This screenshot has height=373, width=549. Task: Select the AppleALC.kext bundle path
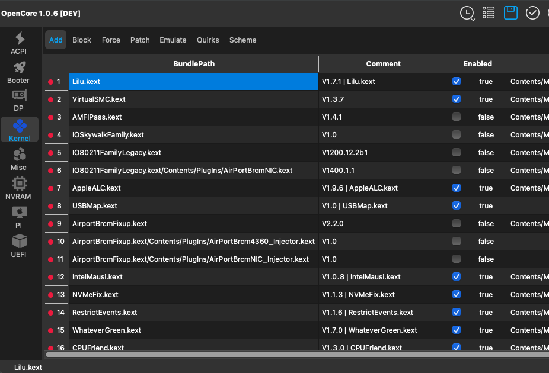194,188
